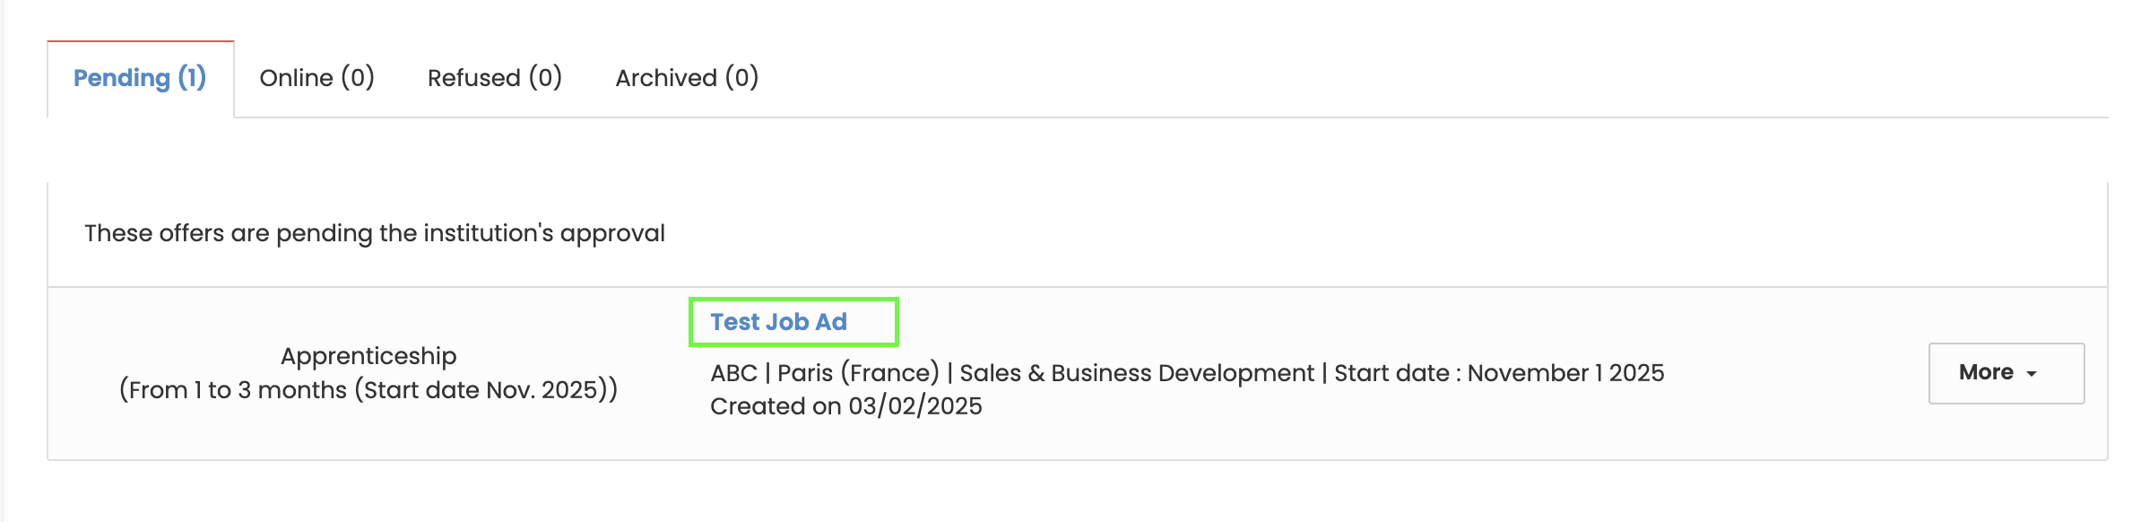Screen dimensions: 2132x522
Task: Click the Apprenticeship contract type label
Action: tap(368, 356)
